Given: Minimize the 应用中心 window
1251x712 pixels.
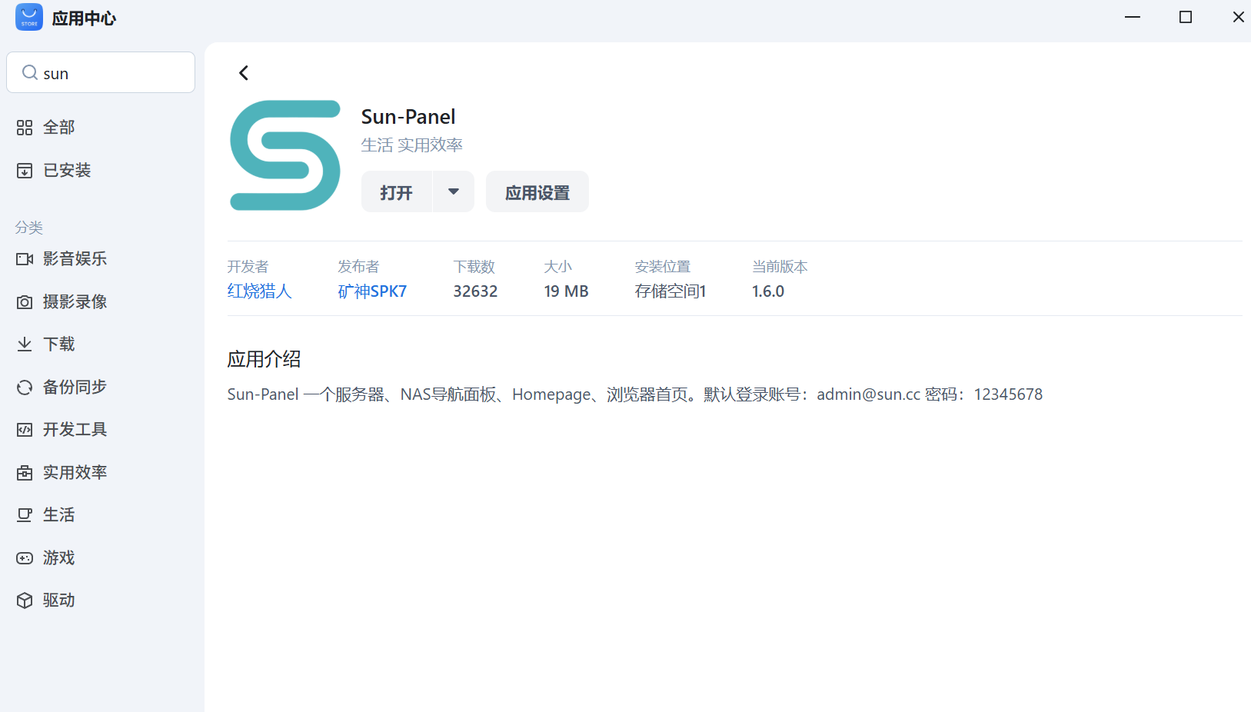Looking at the screenshot, I should pos(1133,17).
